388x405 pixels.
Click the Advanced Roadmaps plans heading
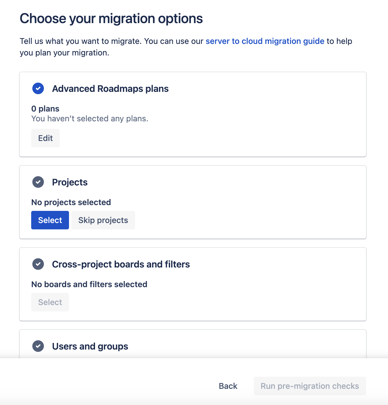point(110,89)
